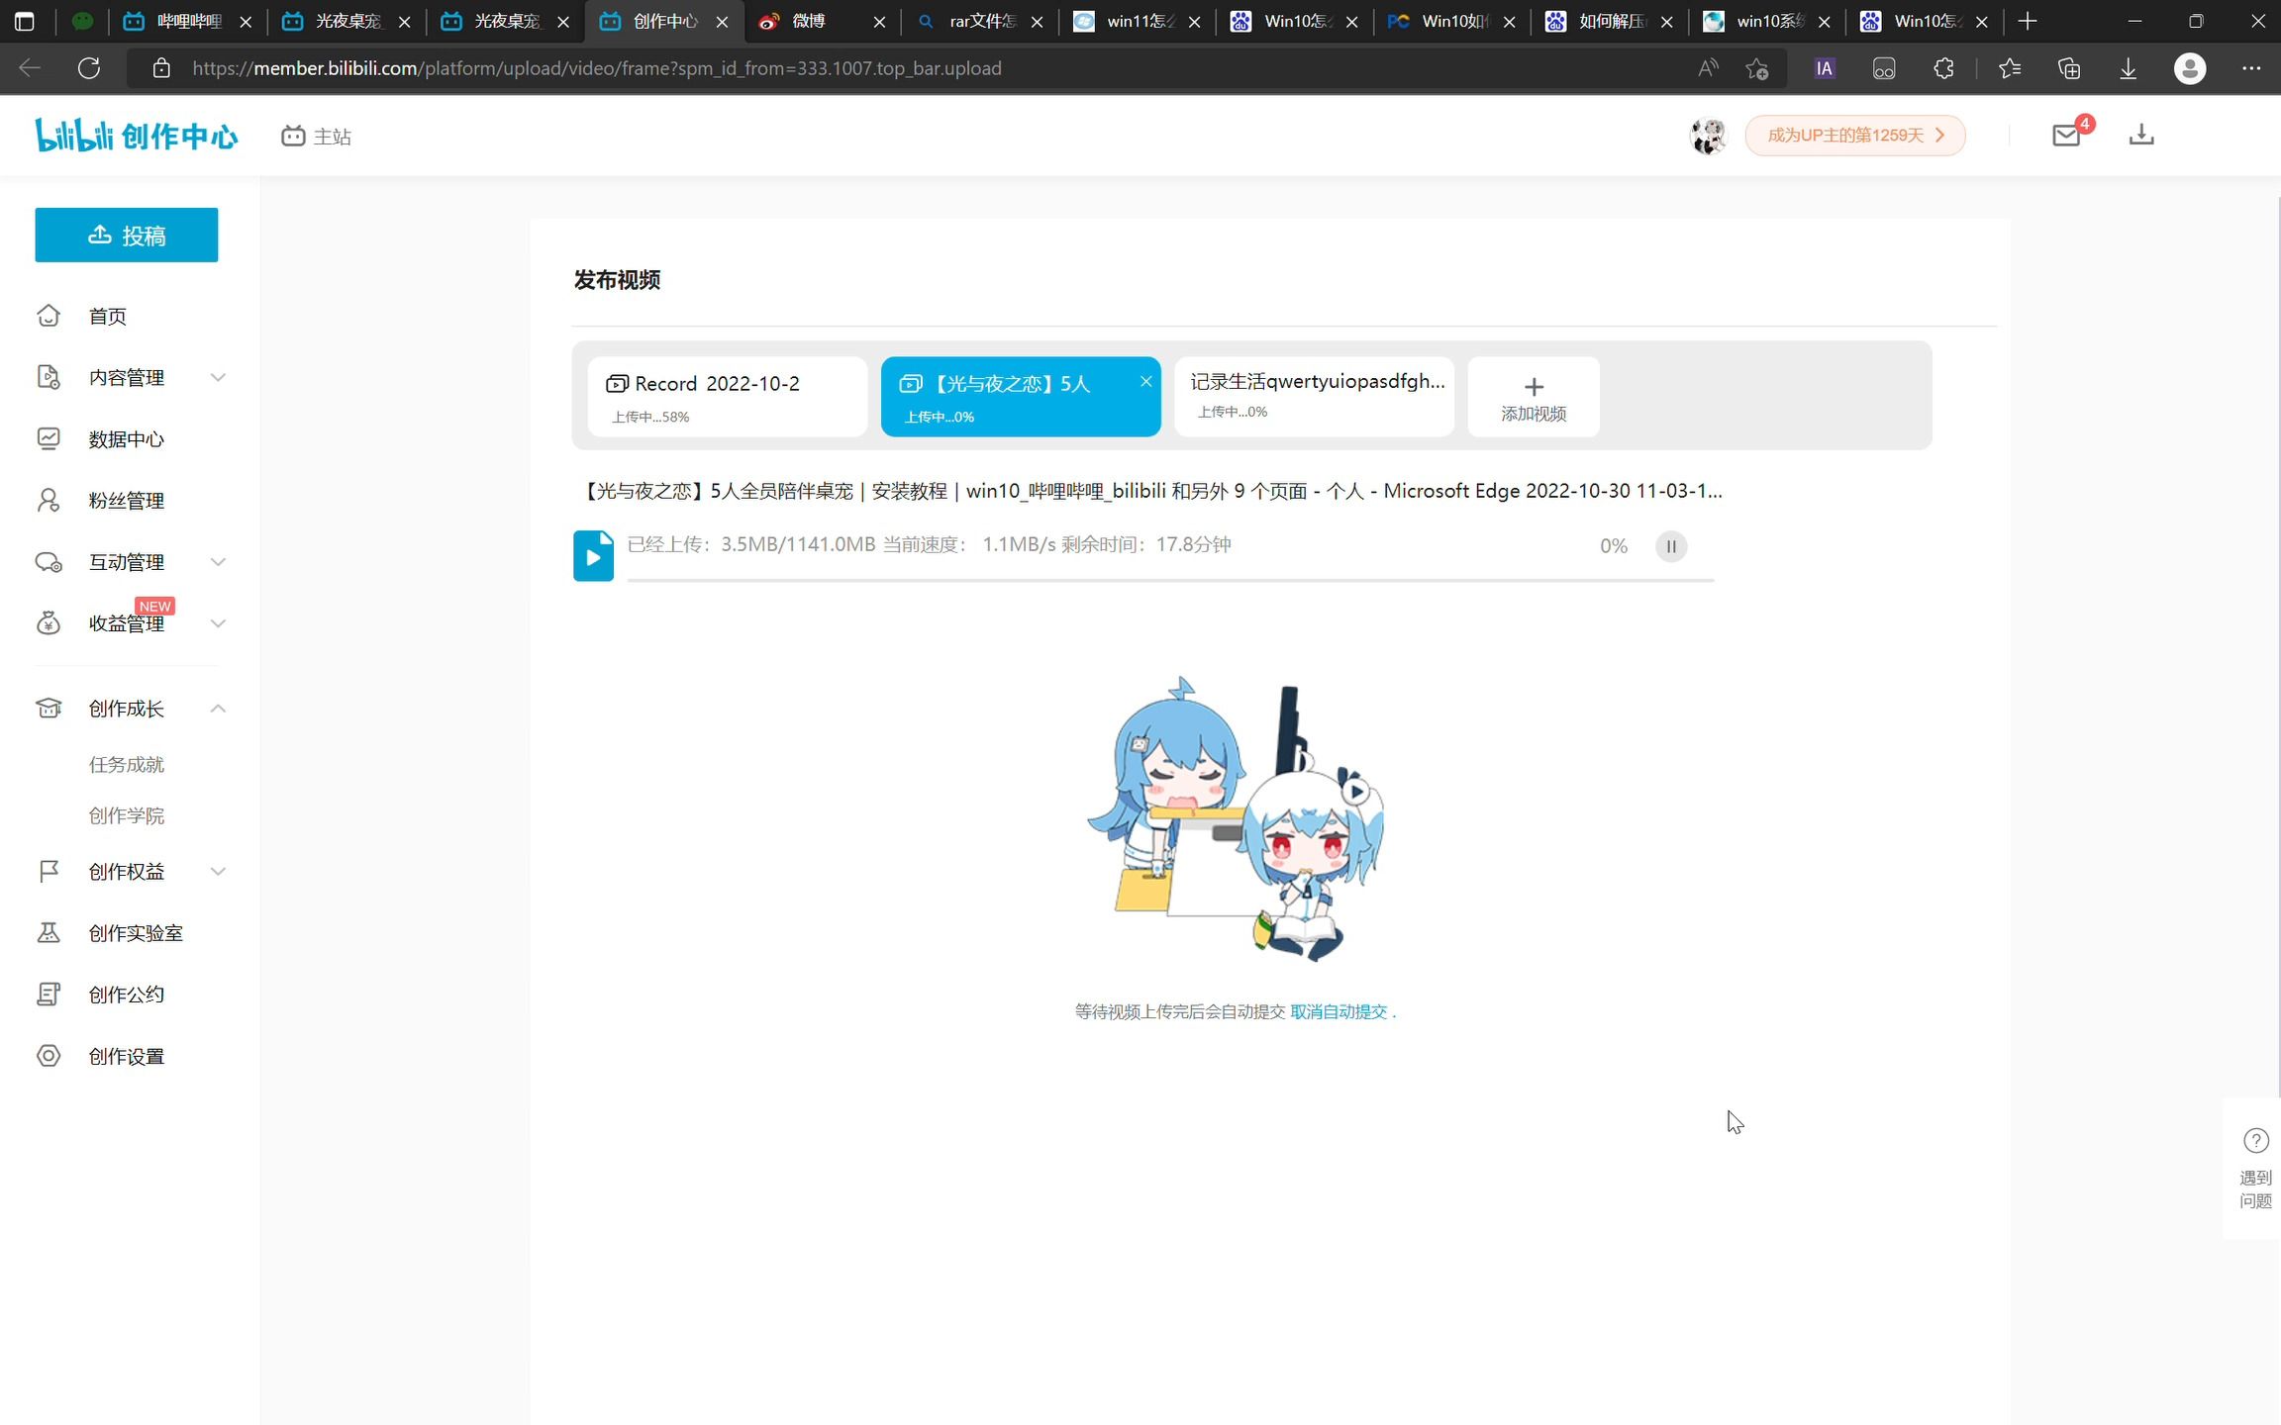Click the 数据中心 chart icon

click(49, 438)
